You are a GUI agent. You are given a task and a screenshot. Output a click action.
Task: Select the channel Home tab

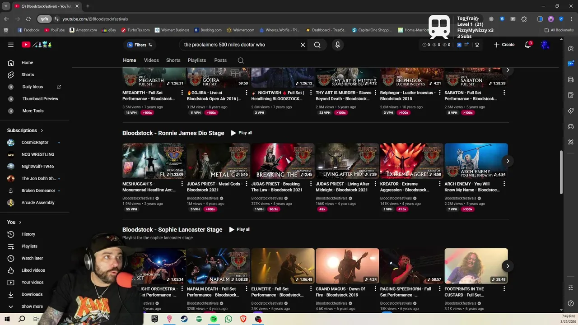[130, 60]
